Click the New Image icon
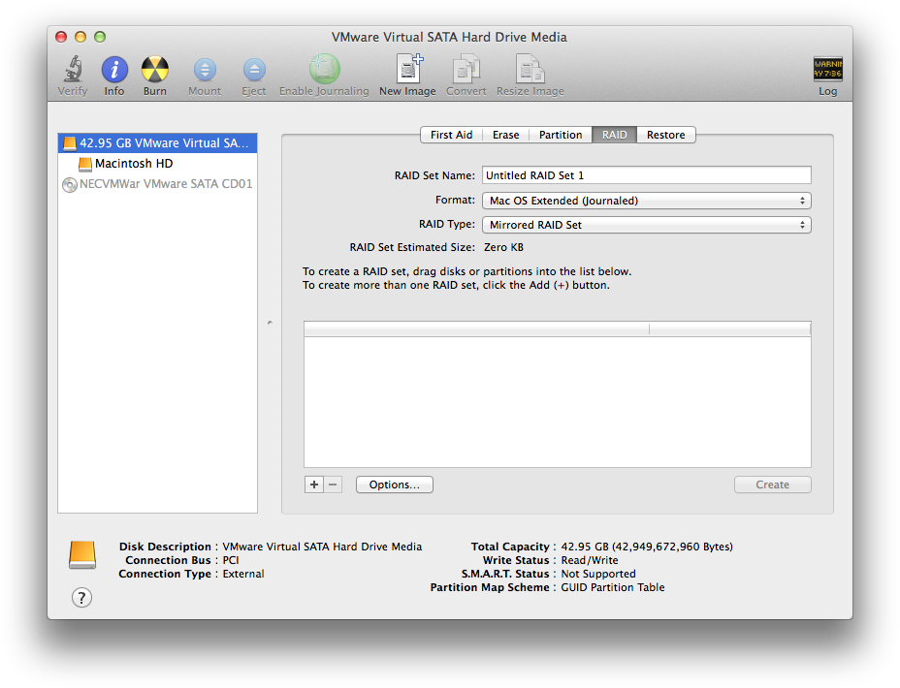 (407, 70)
